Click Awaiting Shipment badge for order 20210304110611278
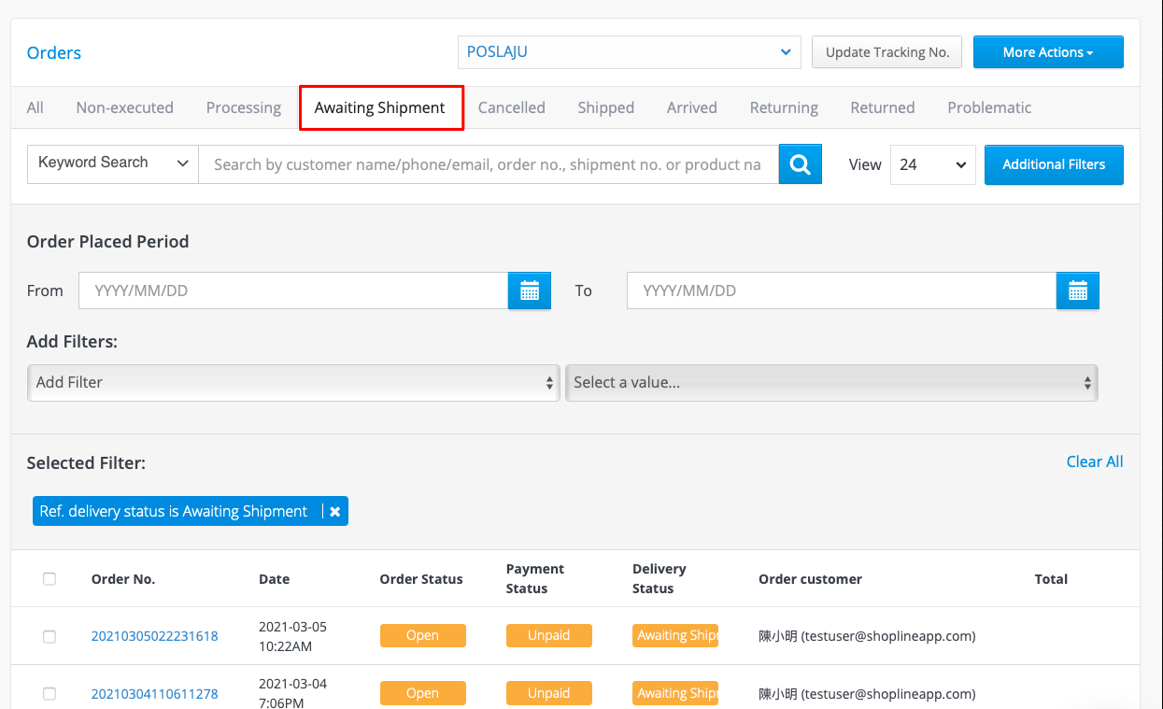This screenshot has height=709, width=1163. pyautogui.click(x=675, y=693)
